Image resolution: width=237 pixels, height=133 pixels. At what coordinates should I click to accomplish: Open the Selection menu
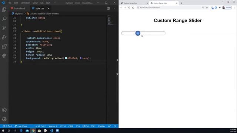(25, 3)
